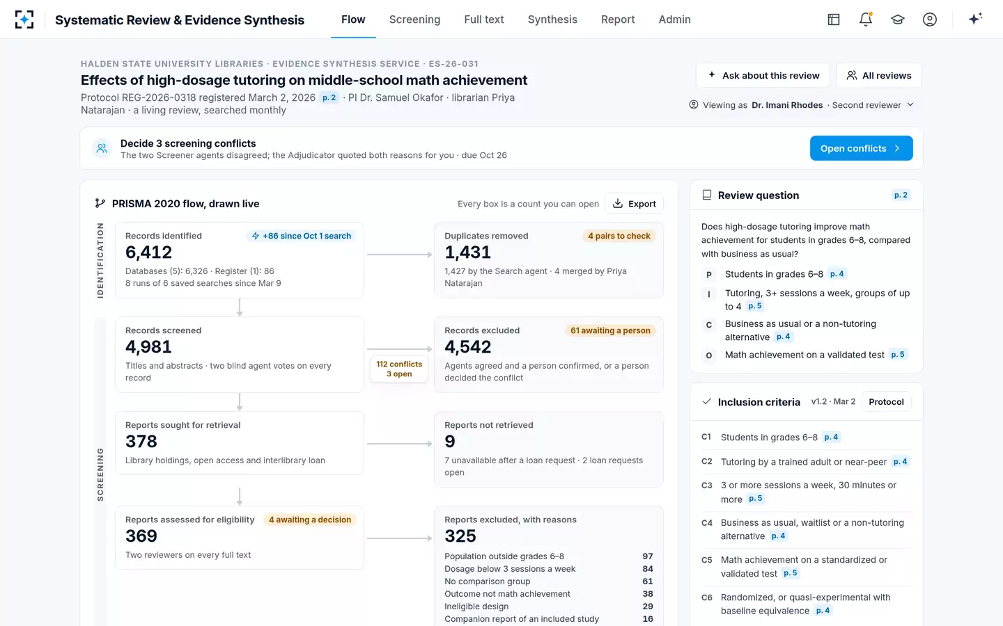The width and height of the screenshot is (1003, 626).
Task: Open the 4 pairs to check badge
Action: [x=619, y=236]
